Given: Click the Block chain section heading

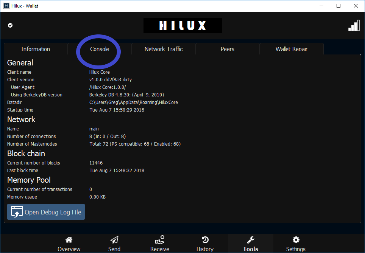Looking at the screenshot, I should 26,154.
